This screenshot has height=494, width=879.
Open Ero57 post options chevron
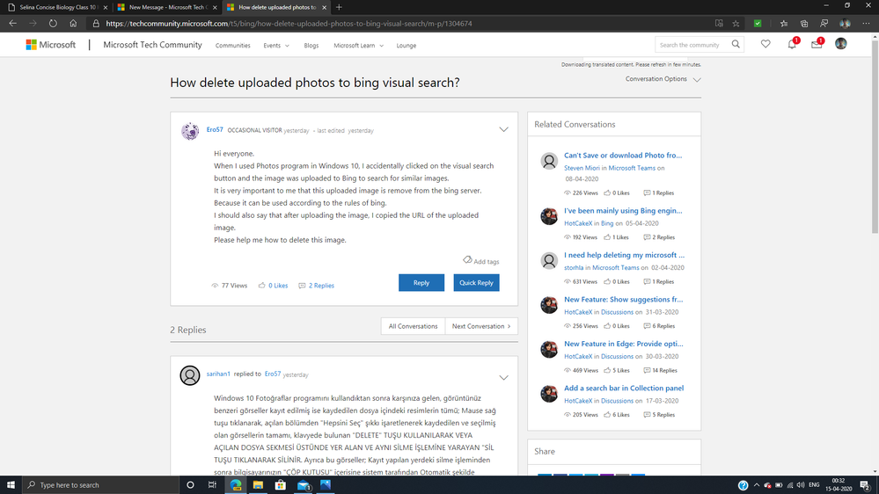tap(503, 129)
